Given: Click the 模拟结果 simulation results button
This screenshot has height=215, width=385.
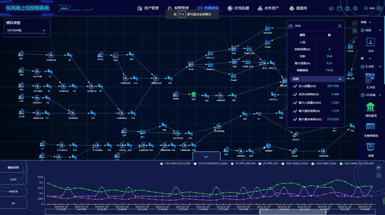Looking at the screenshot, I should (x=13, y=167).
